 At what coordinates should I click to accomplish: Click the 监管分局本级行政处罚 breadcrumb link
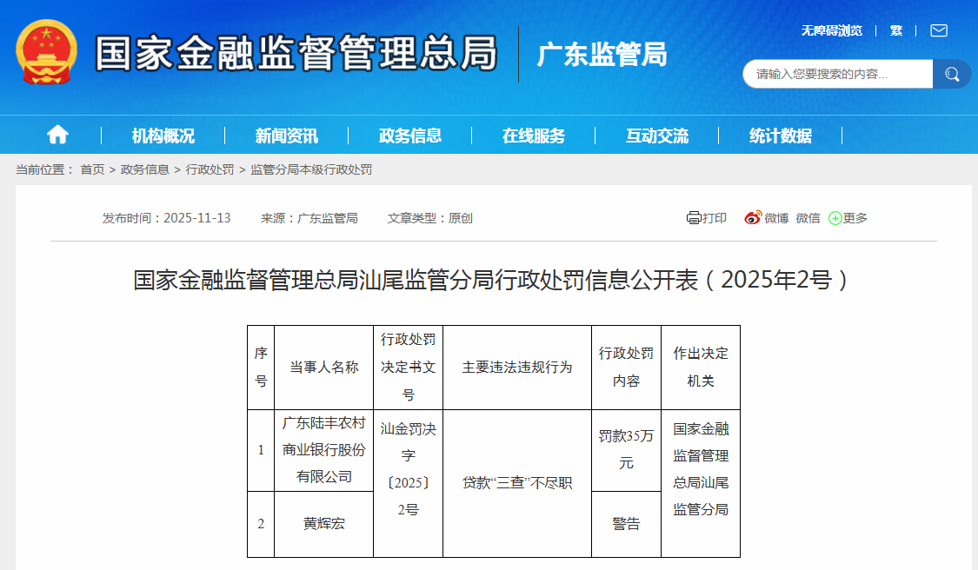pos(313,169)
